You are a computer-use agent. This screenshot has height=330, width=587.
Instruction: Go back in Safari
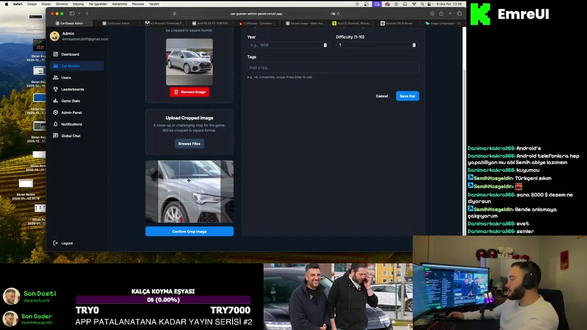pos(87,14)
